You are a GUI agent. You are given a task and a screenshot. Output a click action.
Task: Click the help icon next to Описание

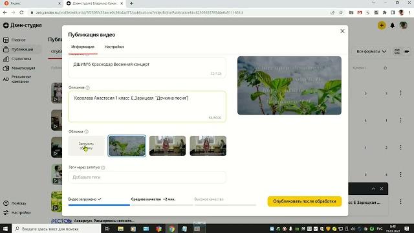pyautogui.click(x=88, y=87)
